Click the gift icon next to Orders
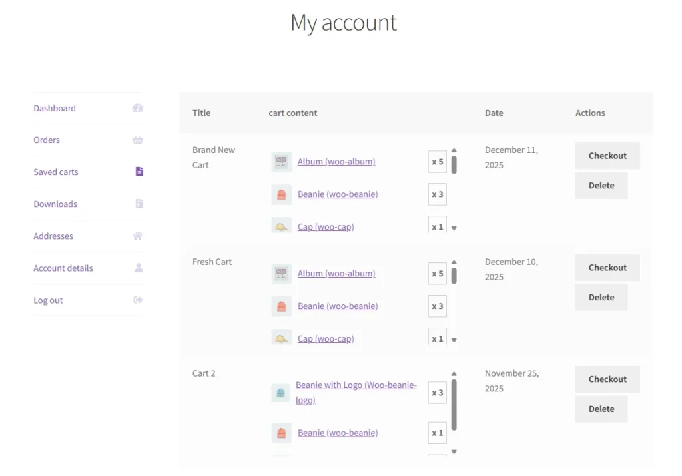The width and height of the screenshot is (682, 476). pyautogui.click(x=137, y=140)
